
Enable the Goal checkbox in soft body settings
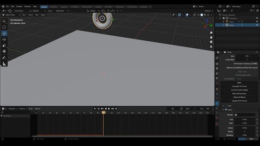pos(226,105)
